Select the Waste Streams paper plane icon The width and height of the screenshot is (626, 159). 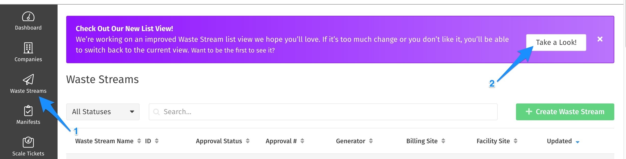[28, 79]
